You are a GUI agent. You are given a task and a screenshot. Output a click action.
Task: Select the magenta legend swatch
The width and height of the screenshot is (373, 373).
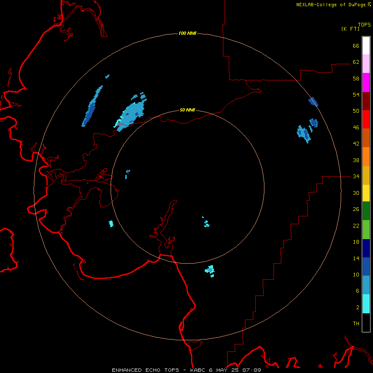366,82
